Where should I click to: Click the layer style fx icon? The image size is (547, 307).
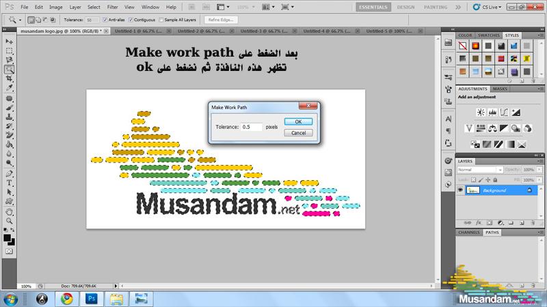(x=479, y=223)
